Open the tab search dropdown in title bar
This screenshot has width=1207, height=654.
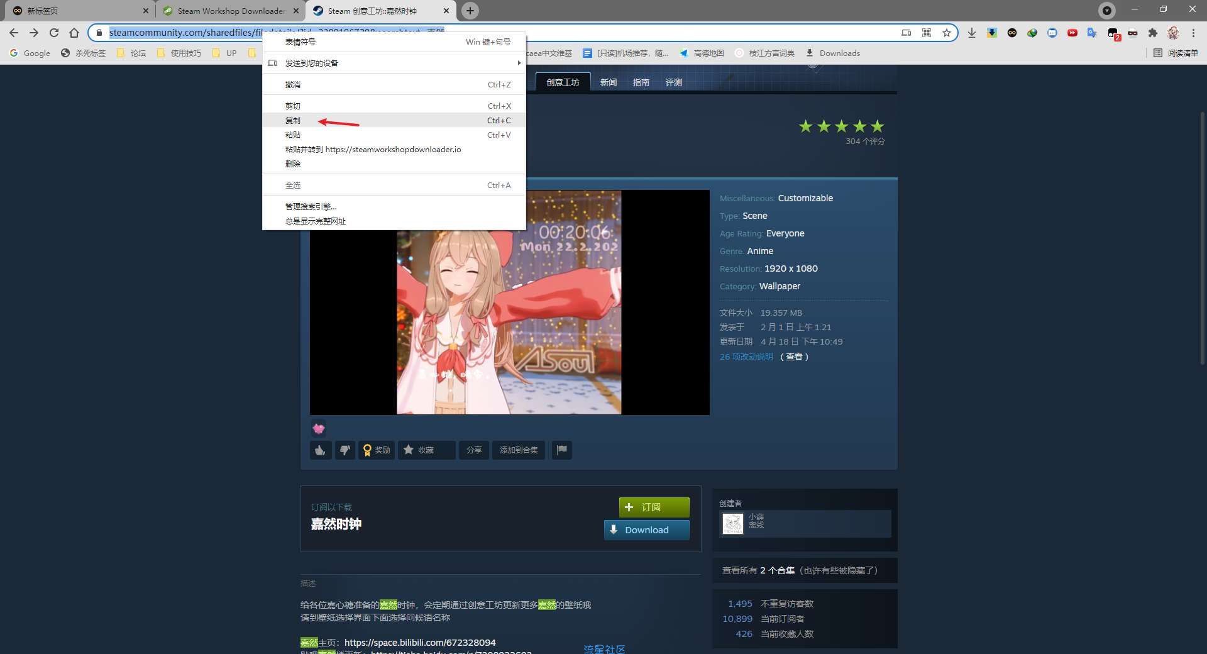[1107, 11]
